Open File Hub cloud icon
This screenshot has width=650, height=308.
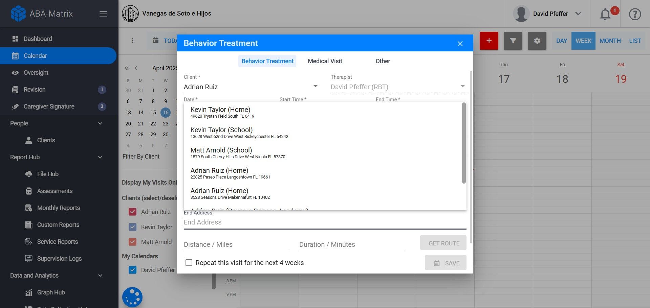tap(29, 174)
